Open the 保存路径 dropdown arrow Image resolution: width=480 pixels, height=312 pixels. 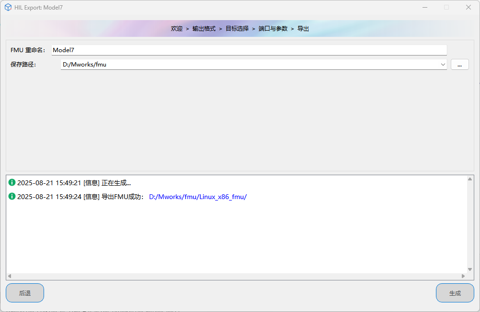(x=443, y=65)
